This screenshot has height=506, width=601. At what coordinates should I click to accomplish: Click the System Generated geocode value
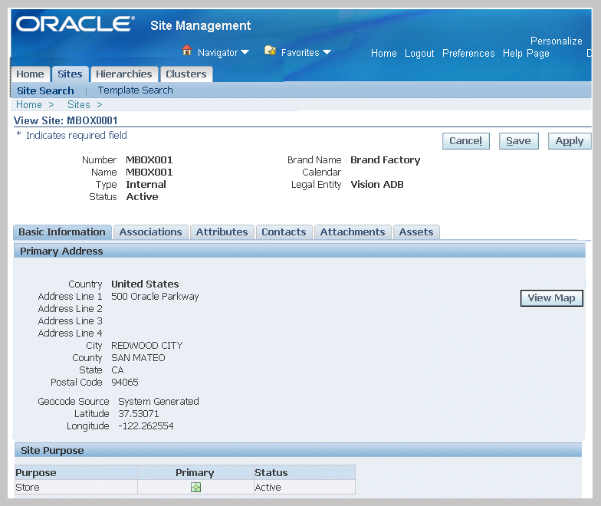[x=158, y=402]
